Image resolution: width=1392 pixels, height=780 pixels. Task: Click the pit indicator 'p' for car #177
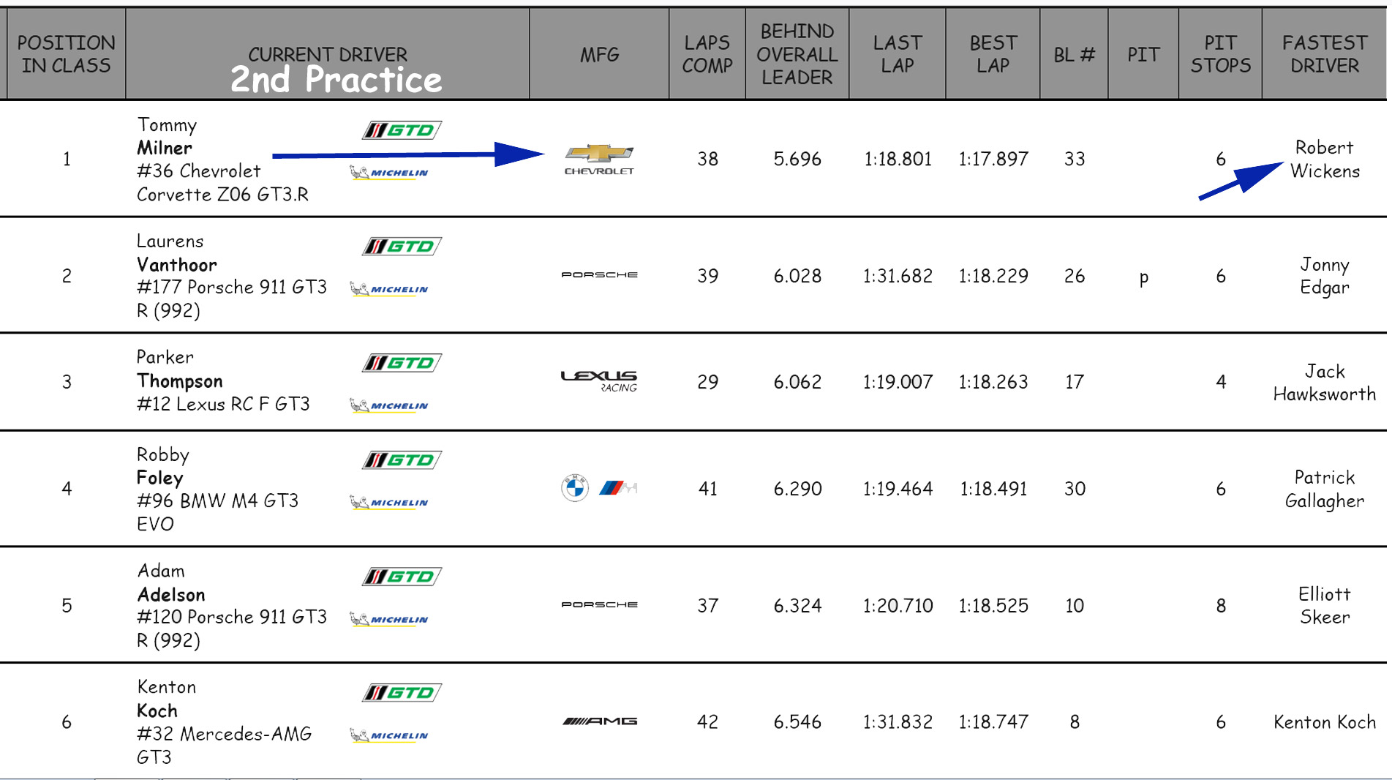(1143, 277)
